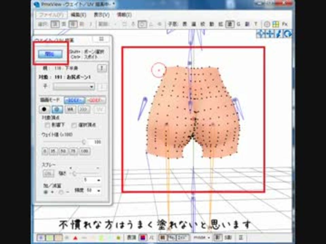Toggle the S影 self-shadow button
Screen dimensions: 326x244
click(x=228, y=237)
